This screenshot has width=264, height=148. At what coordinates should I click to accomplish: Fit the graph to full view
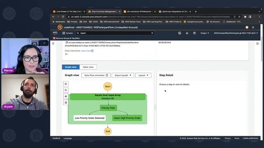(66, 102)
